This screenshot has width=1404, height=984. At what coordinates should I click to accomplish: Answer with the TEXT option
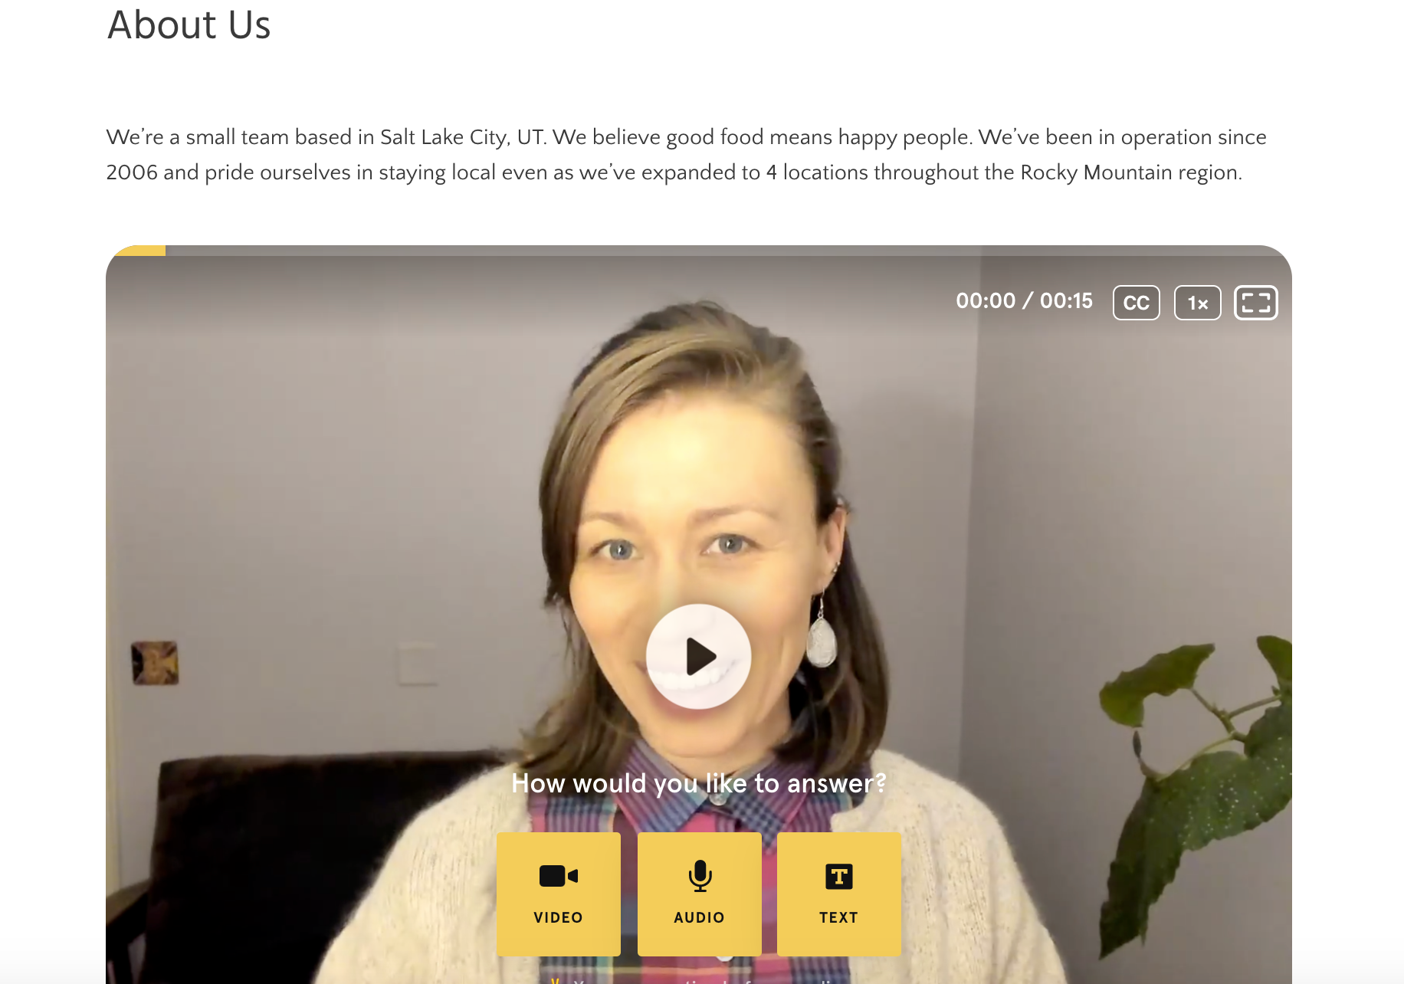click(838, 894)
